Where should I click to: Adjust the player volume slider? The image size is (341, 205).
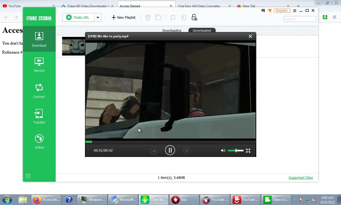(236, 151)
